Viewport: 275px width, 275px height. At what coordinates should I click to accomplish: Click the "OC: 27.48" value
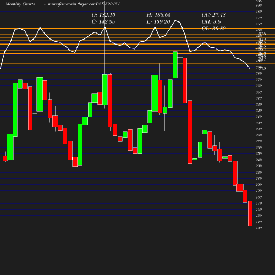(x=214, y=15)
